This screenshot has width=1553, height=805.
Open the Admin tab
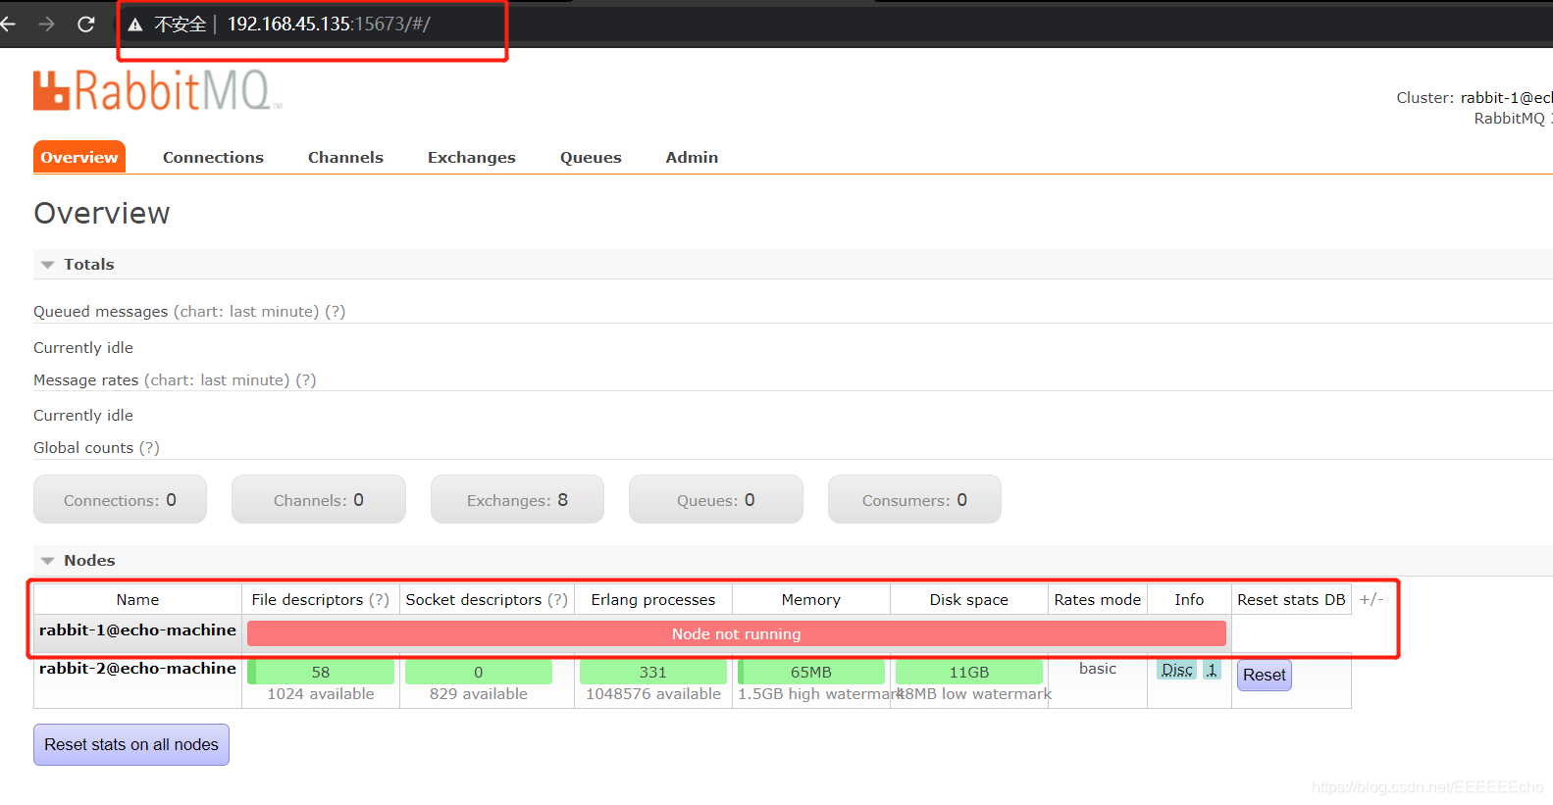692,157
